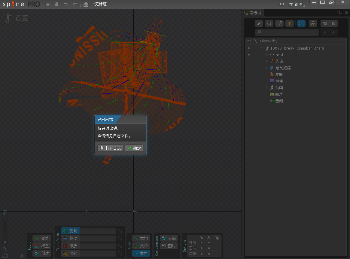Toggle the center-on-selection button in tree
The height and width of the screenshot is (259, 350).
301,23
